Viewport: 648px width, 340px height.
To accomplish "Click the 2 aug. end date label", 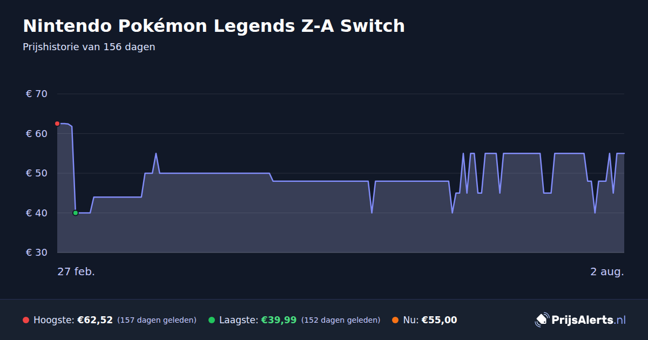I will point(607,271).
